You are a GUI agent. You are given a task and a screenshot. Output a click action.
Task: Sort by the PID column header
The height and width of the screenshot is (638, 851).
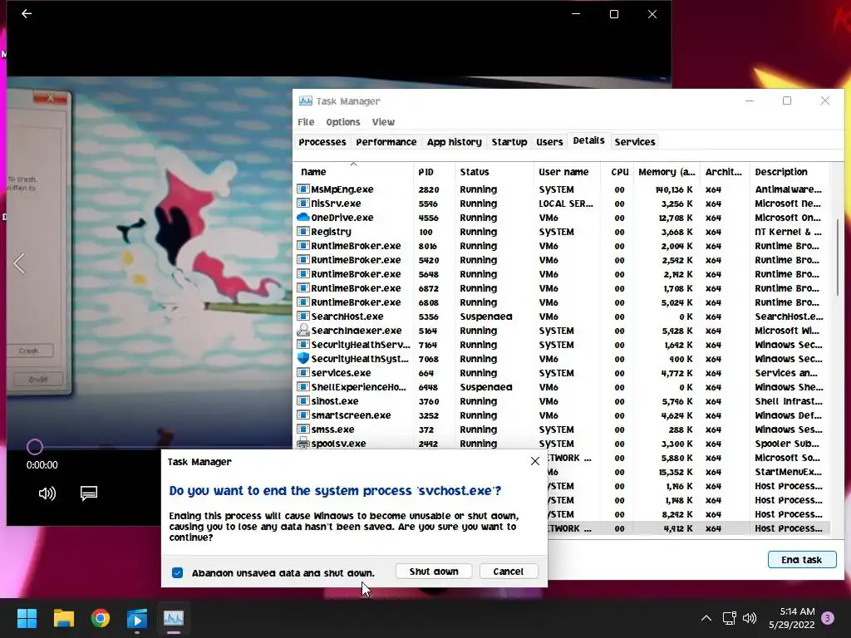(434, 172)
